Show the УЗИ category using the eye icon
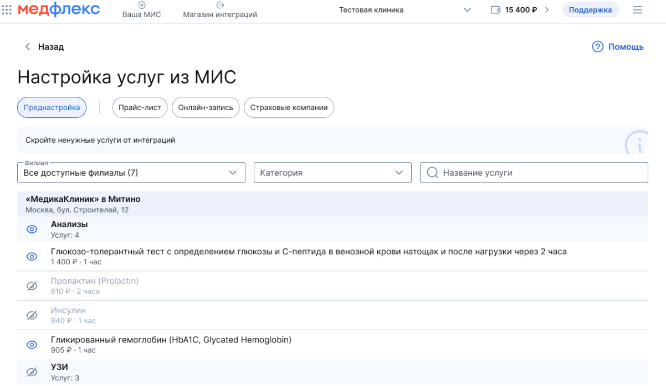 (32, 372)
